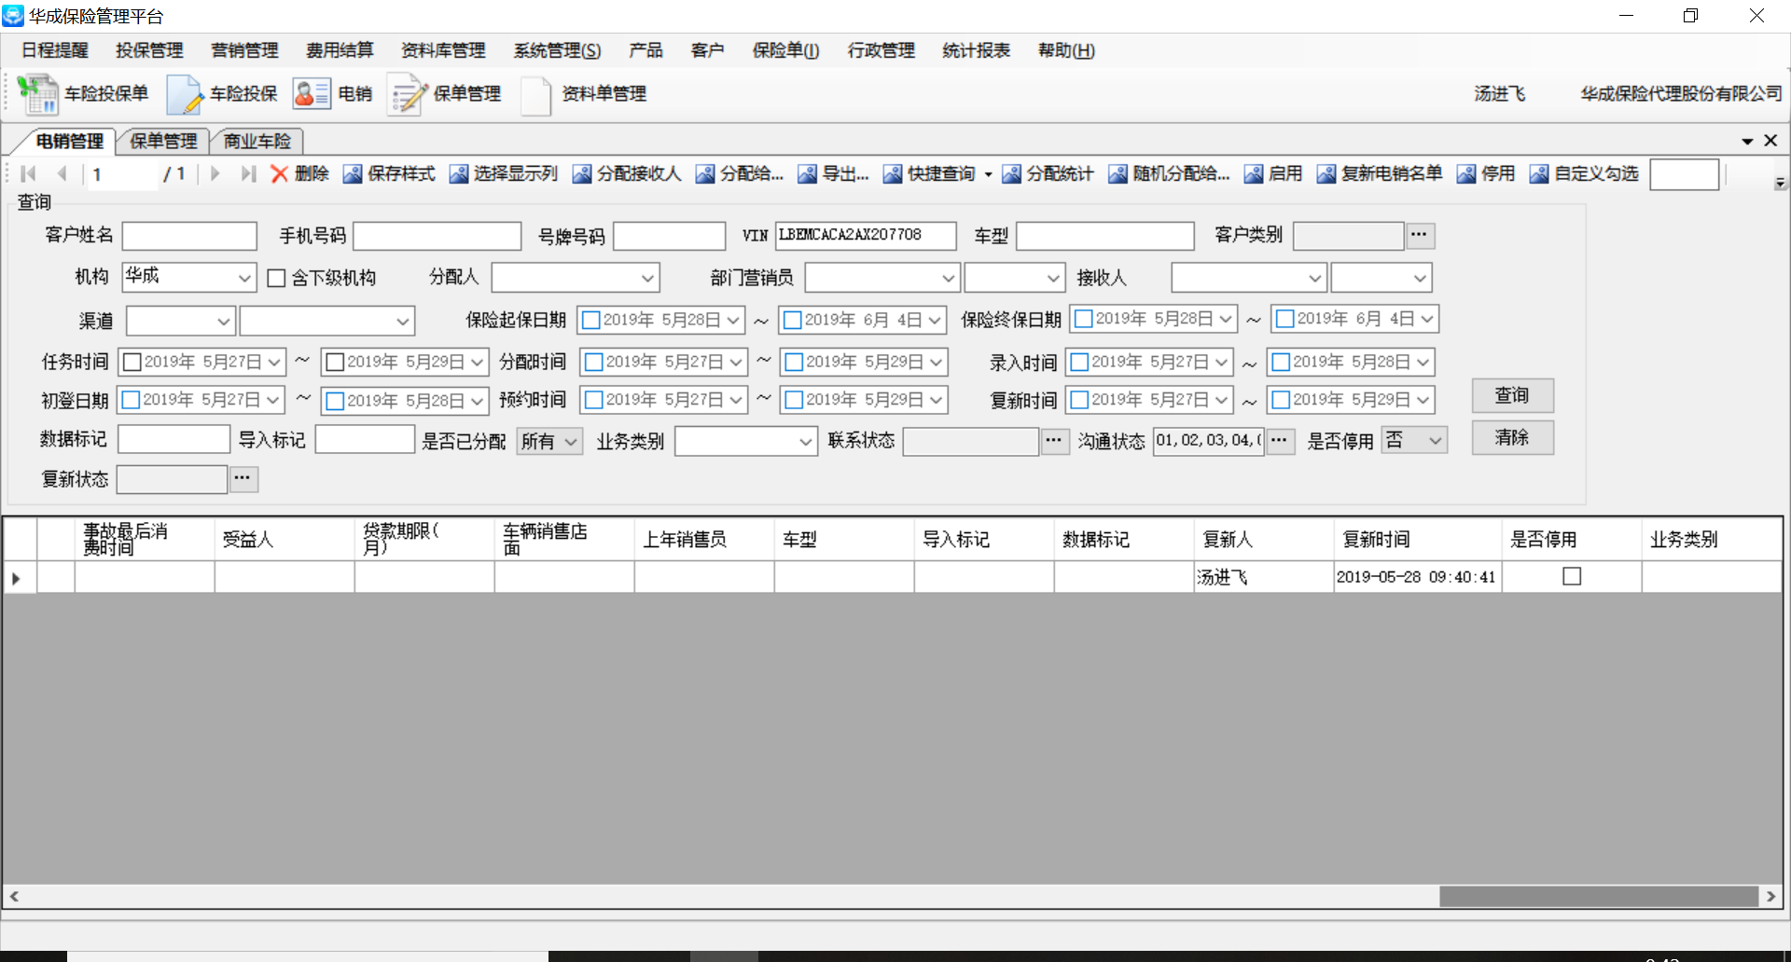Enable 分配时间 start date checkbox
The height and width of the screenshot is (962, 1791).
click(x=593, y=362)
